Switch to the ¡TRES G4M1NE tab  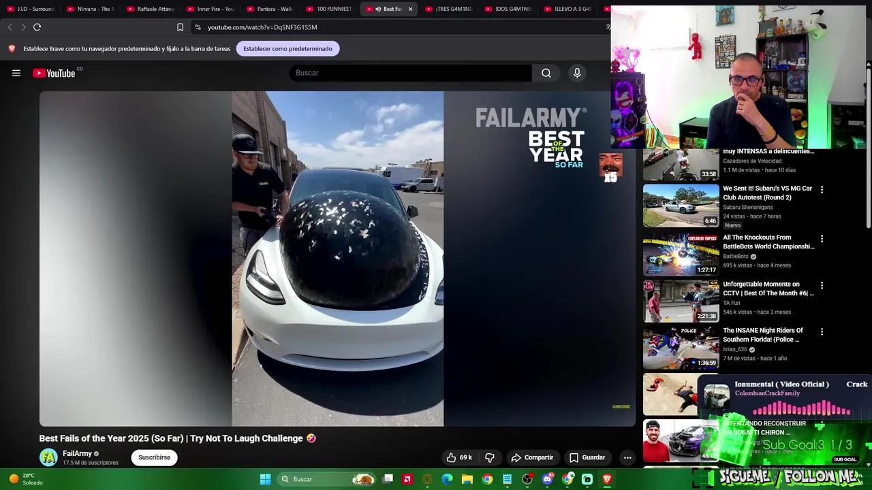[x=449, y=9]
